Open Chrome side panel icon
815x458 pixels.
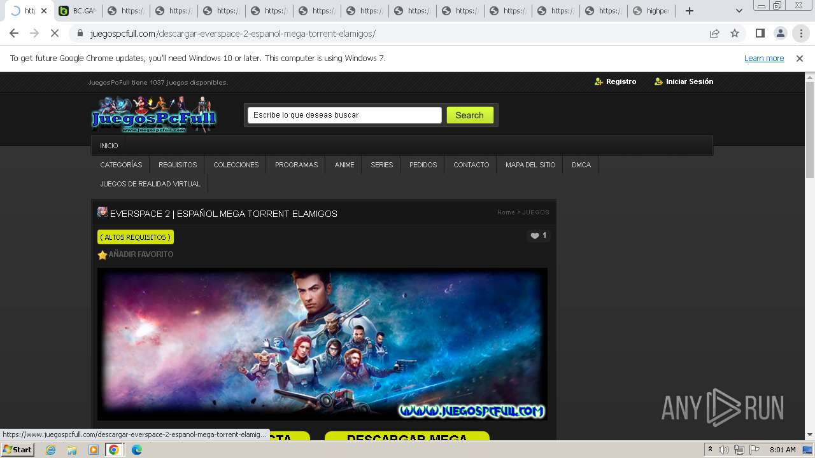click(760, 33)
